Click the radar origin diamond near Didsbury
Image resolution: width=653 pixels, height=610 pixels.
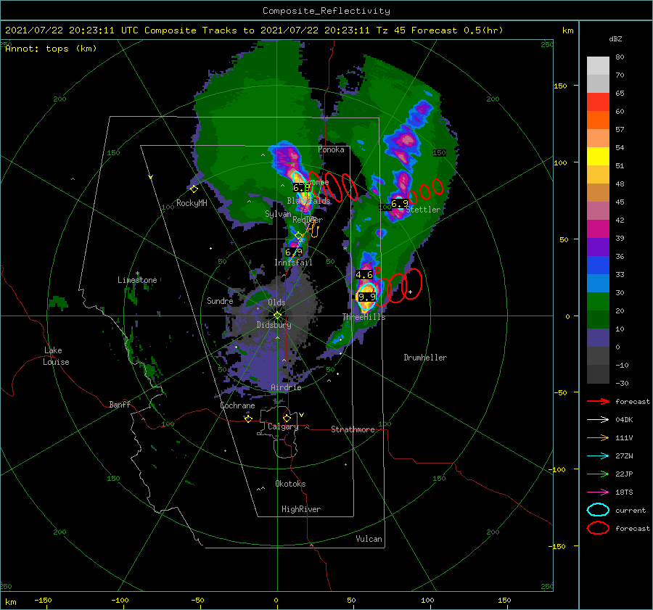277,316
